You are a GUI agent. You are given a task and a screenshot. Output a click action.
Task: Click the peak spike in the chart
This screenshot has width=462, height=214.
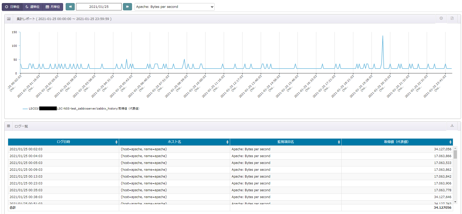click(x=383, y=36)
